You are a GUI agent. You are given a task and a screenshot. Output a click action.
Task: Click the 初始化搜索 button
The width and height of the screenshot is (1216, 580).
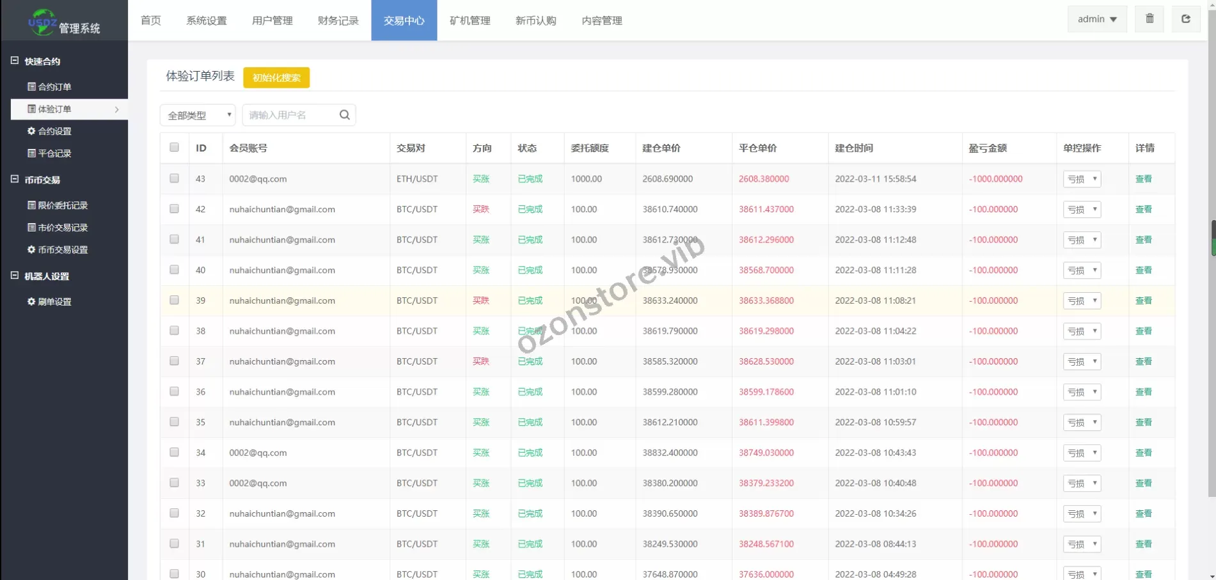click(276, 77)
